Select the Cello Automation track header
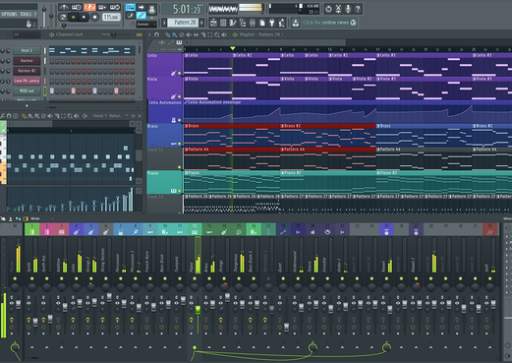This screenshot has height=363, width=512. coord(164,111)
